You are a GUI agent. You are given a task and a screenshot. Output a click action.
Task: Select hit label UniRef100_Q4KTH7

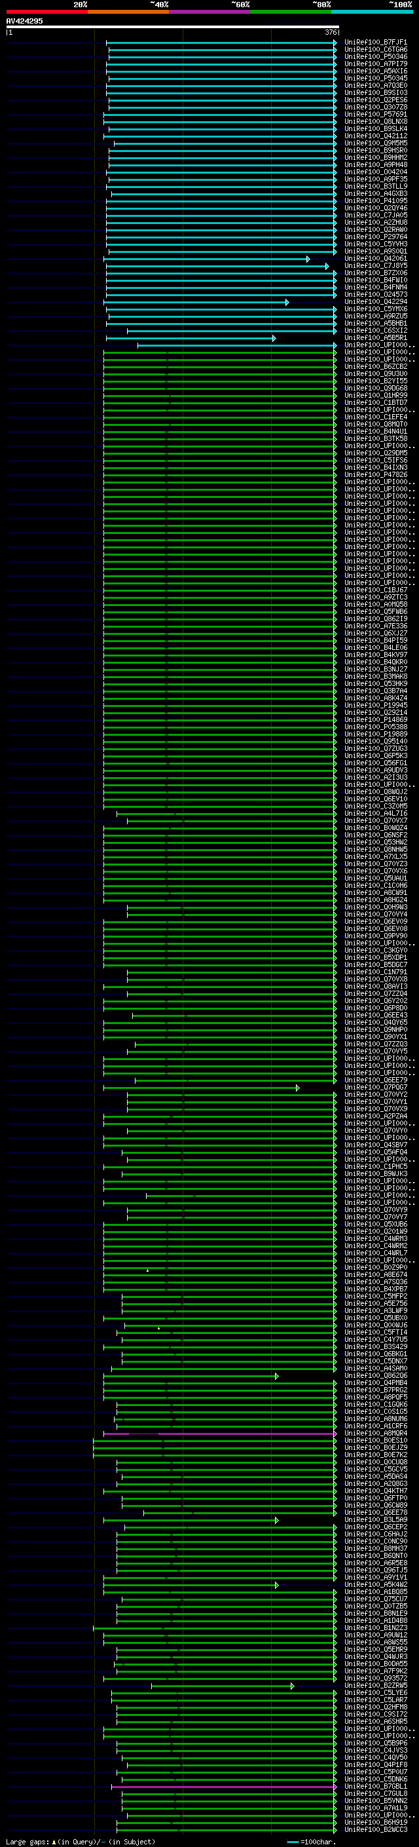(375, 1491)
